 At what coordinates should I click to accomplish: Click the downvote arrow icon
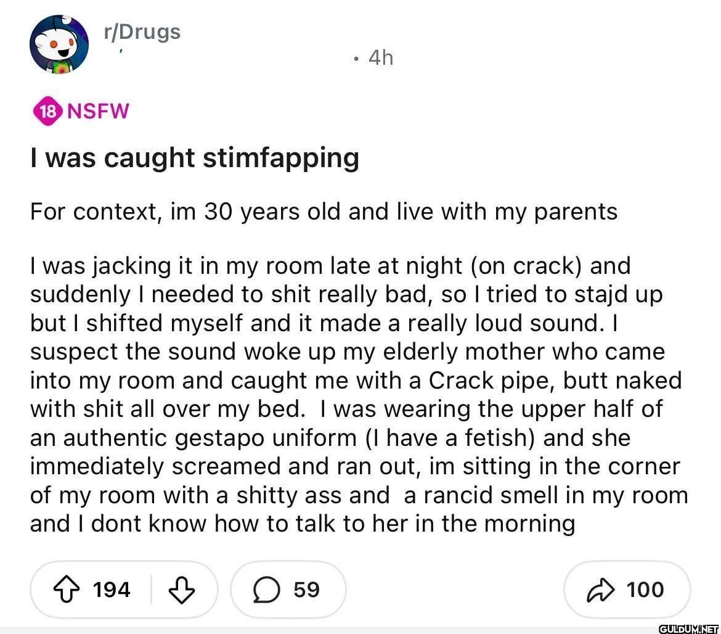182,590
